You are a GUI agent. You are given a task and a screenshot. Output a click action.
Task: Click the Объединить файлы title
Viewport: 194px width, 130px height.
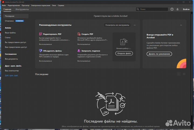click(53, 51)
